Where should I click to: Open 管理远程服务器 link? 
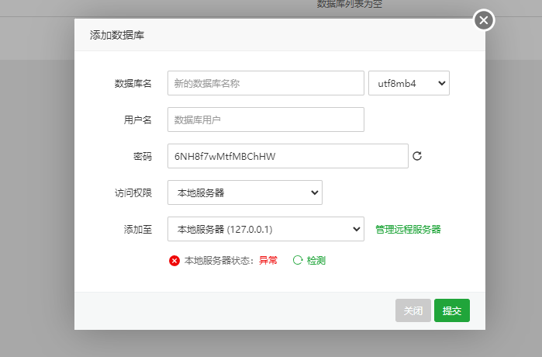(408, 230)
